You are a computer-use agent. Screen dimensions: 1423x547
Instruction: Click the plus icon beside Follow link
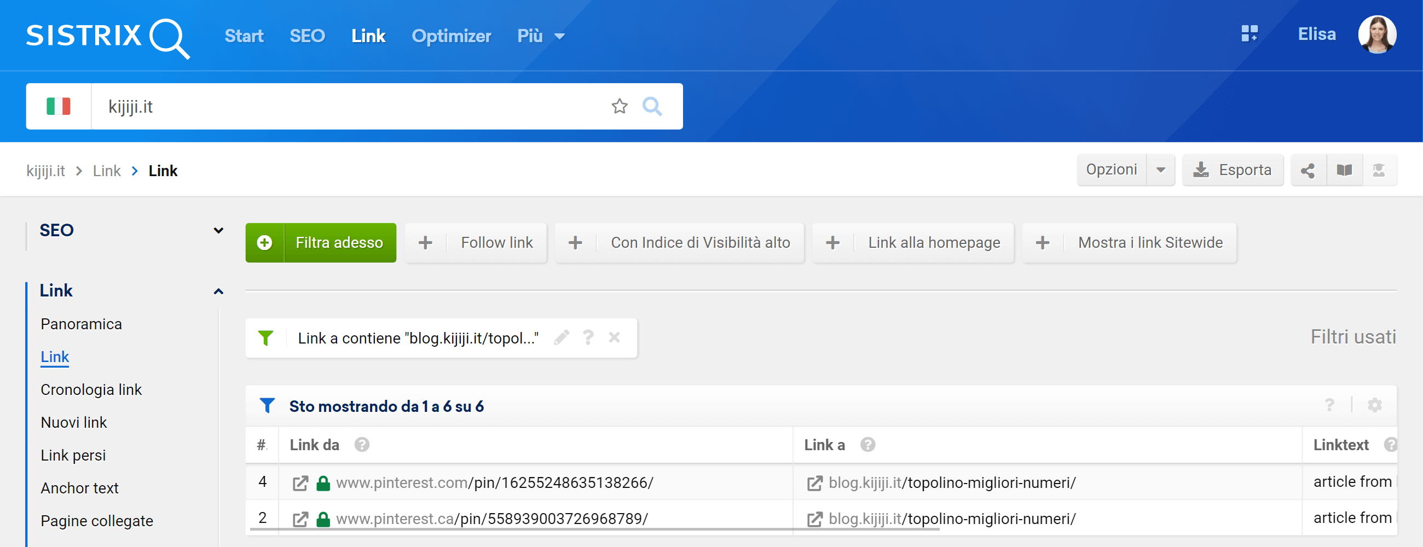[425, 243]
